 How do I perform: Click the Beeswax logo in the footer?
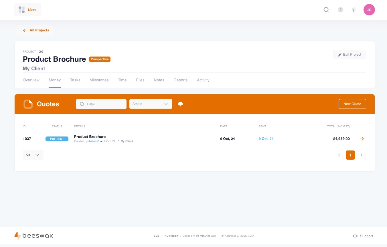click(34, 236)
